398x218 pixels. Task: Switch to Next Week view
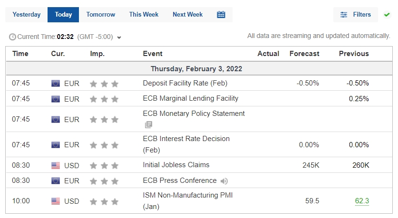pos(187,15)
